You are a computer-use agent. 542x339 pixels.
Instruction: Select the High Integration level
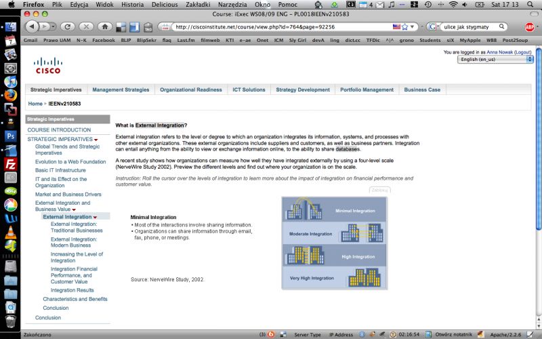point(334,256)
